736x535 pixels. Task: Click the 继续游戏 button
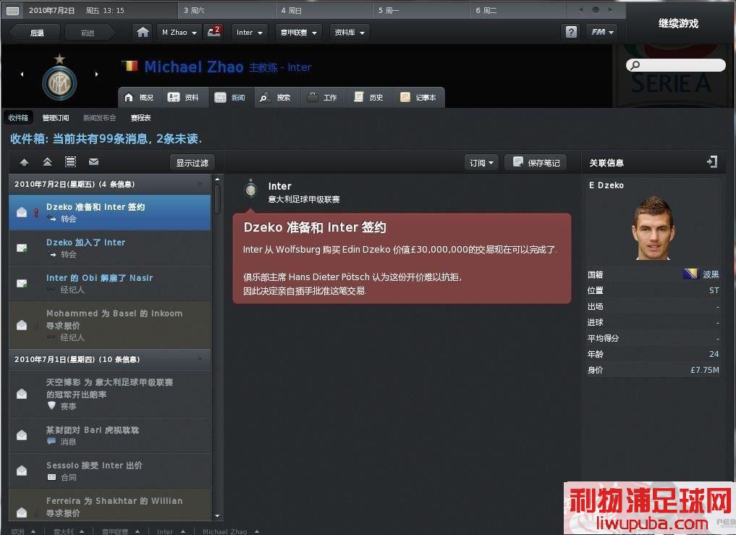click(678, 23)
